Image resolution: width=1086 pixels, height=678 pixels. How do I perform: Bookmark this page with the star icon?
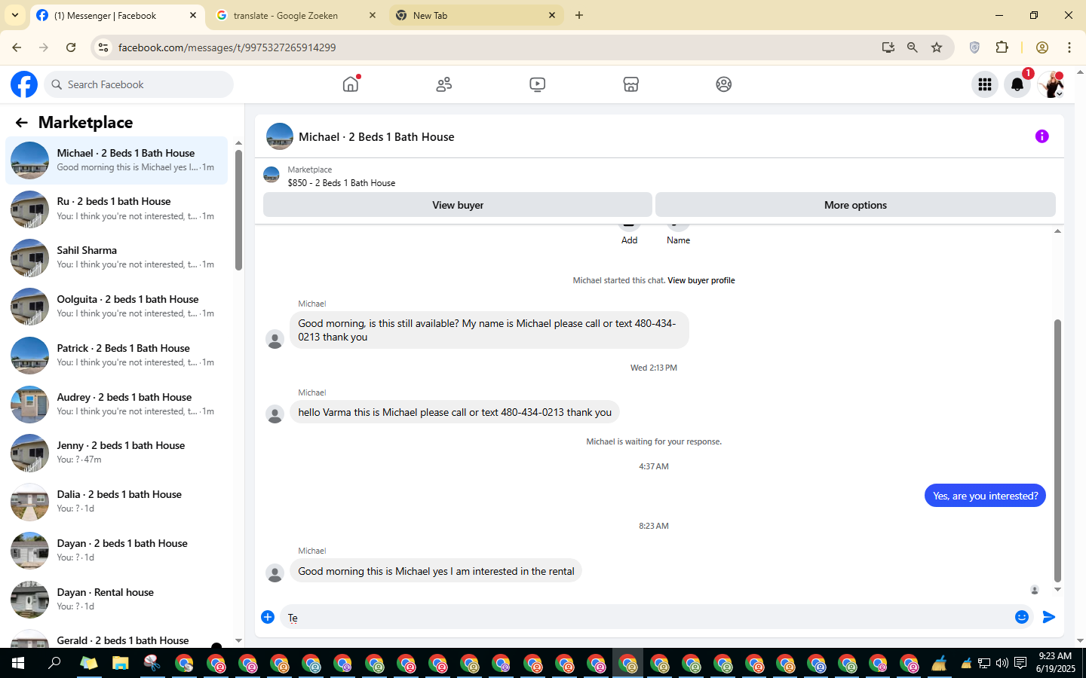click(x=937, y=47)
